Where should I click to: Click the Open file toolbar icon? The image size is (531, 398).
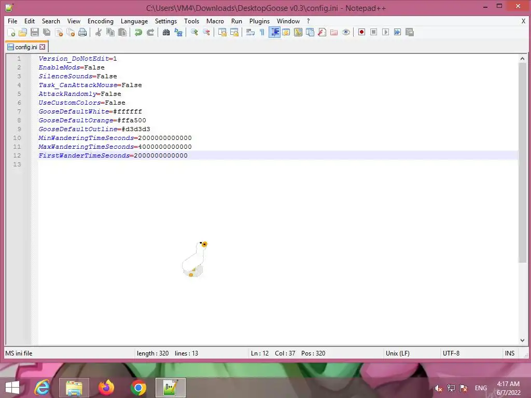23,32
